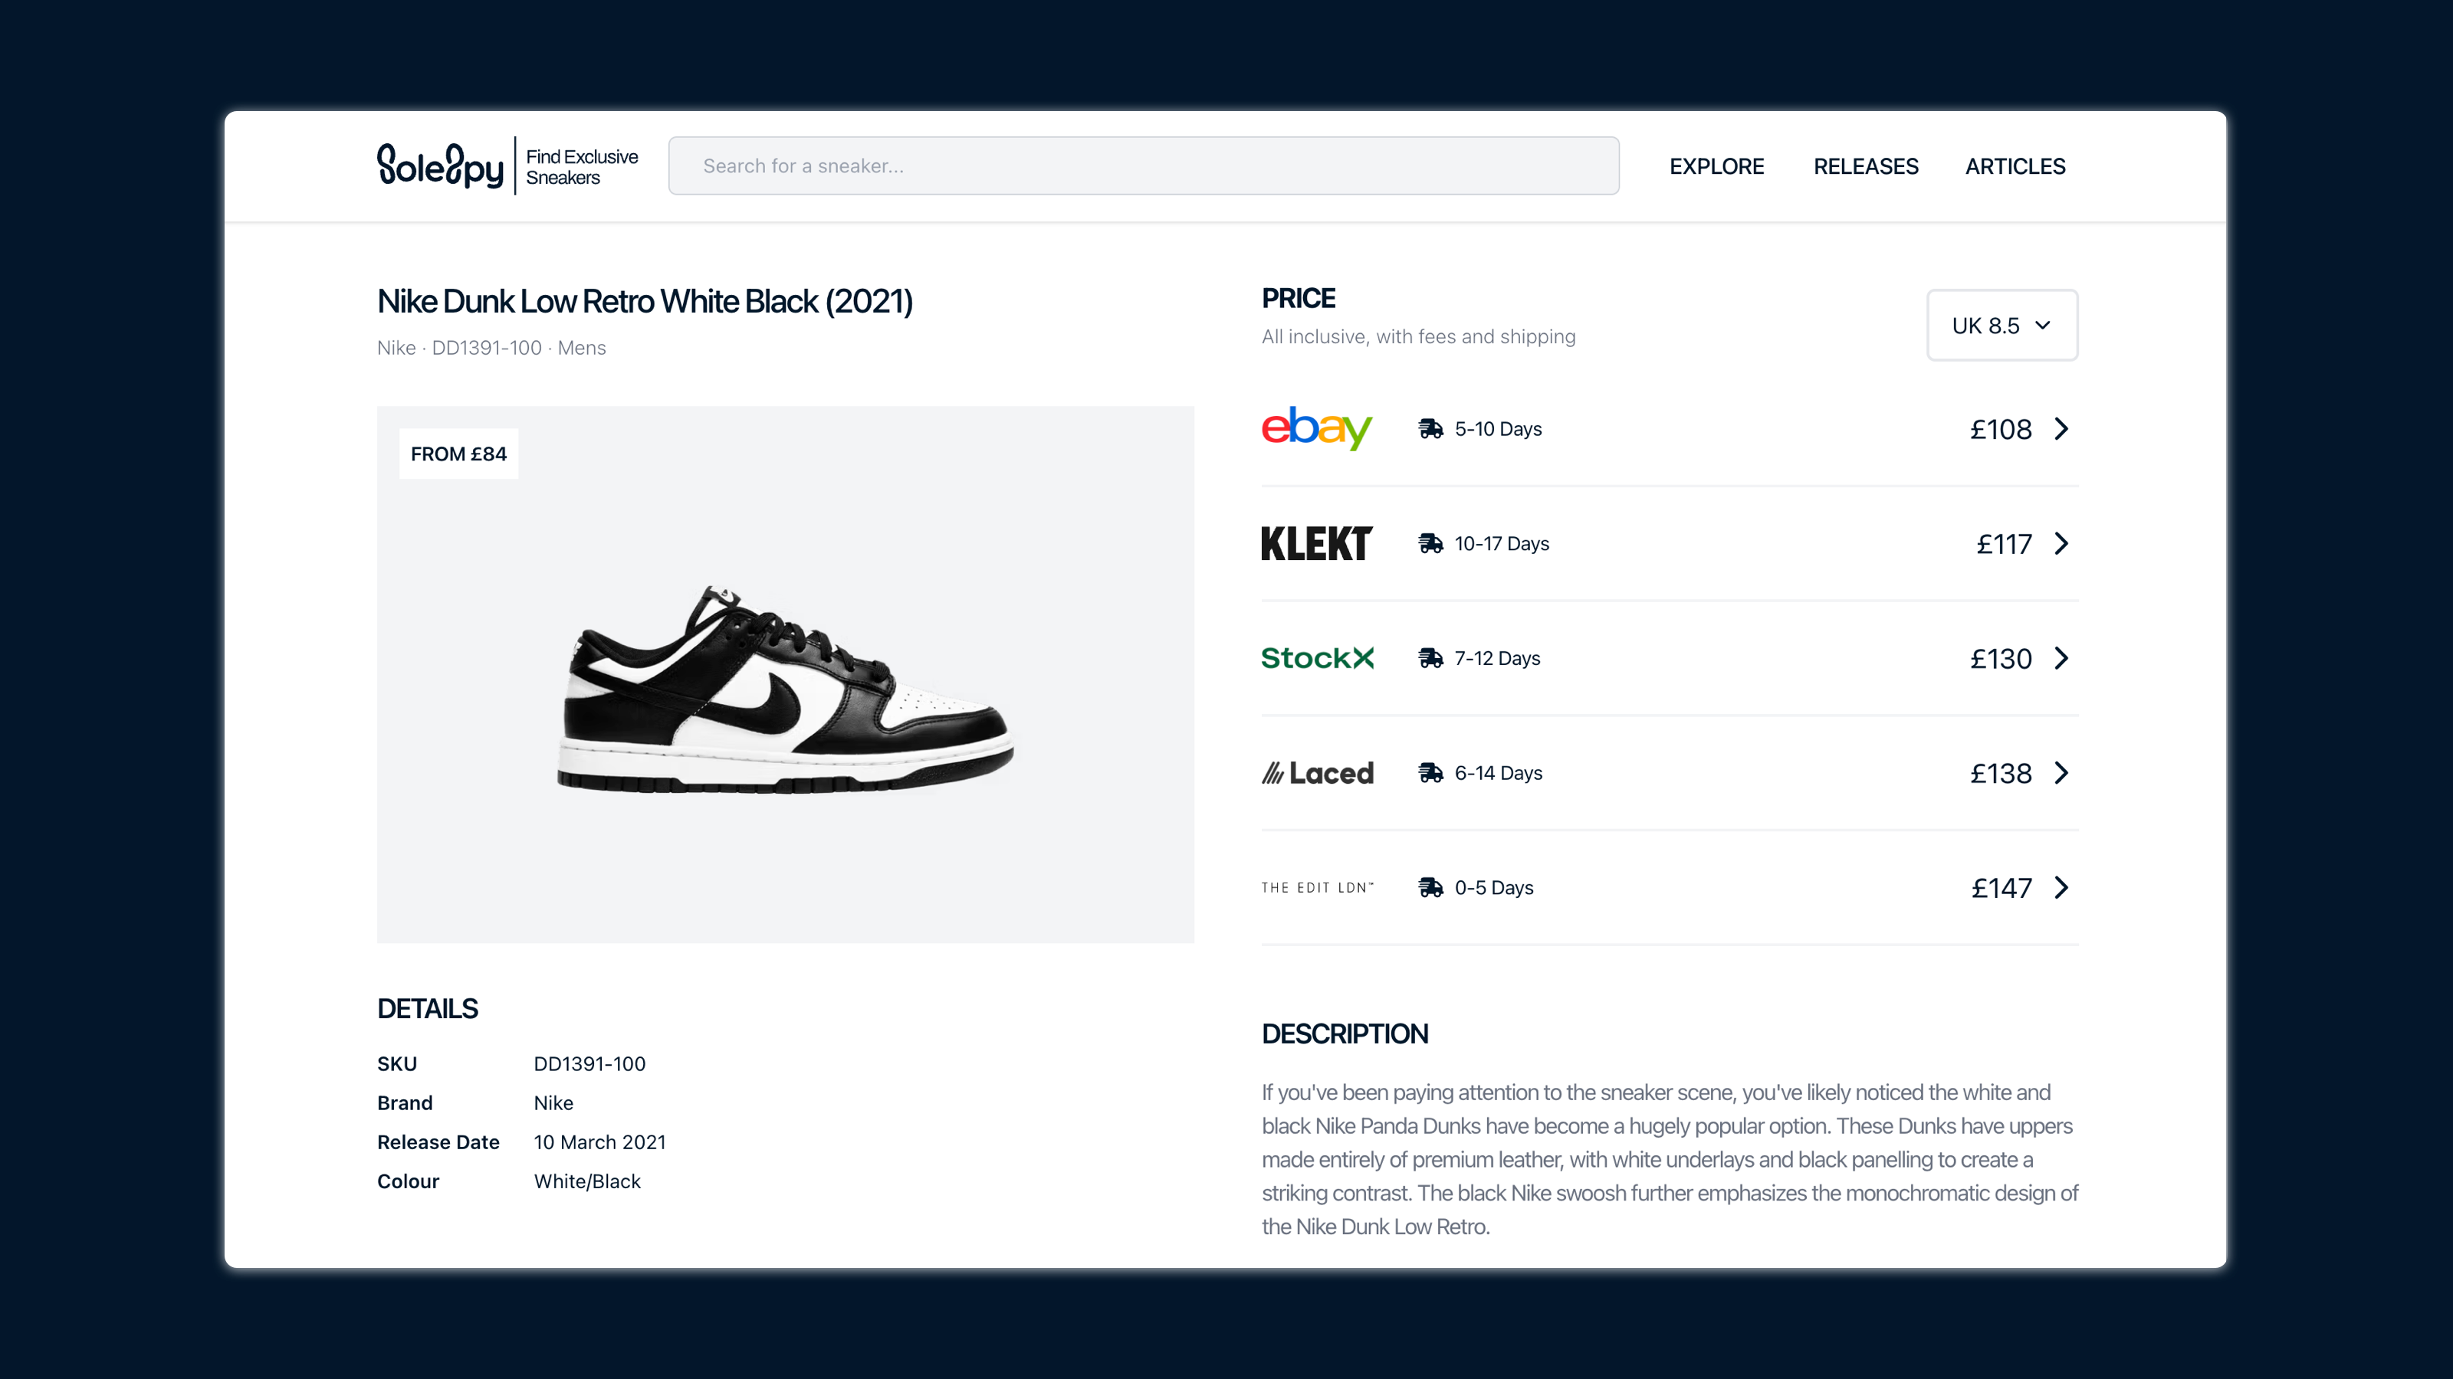Screen dimensions: 2453x1379
Task: Click the 5-10 Days delivery text
Action: (x=1498, y=429)
